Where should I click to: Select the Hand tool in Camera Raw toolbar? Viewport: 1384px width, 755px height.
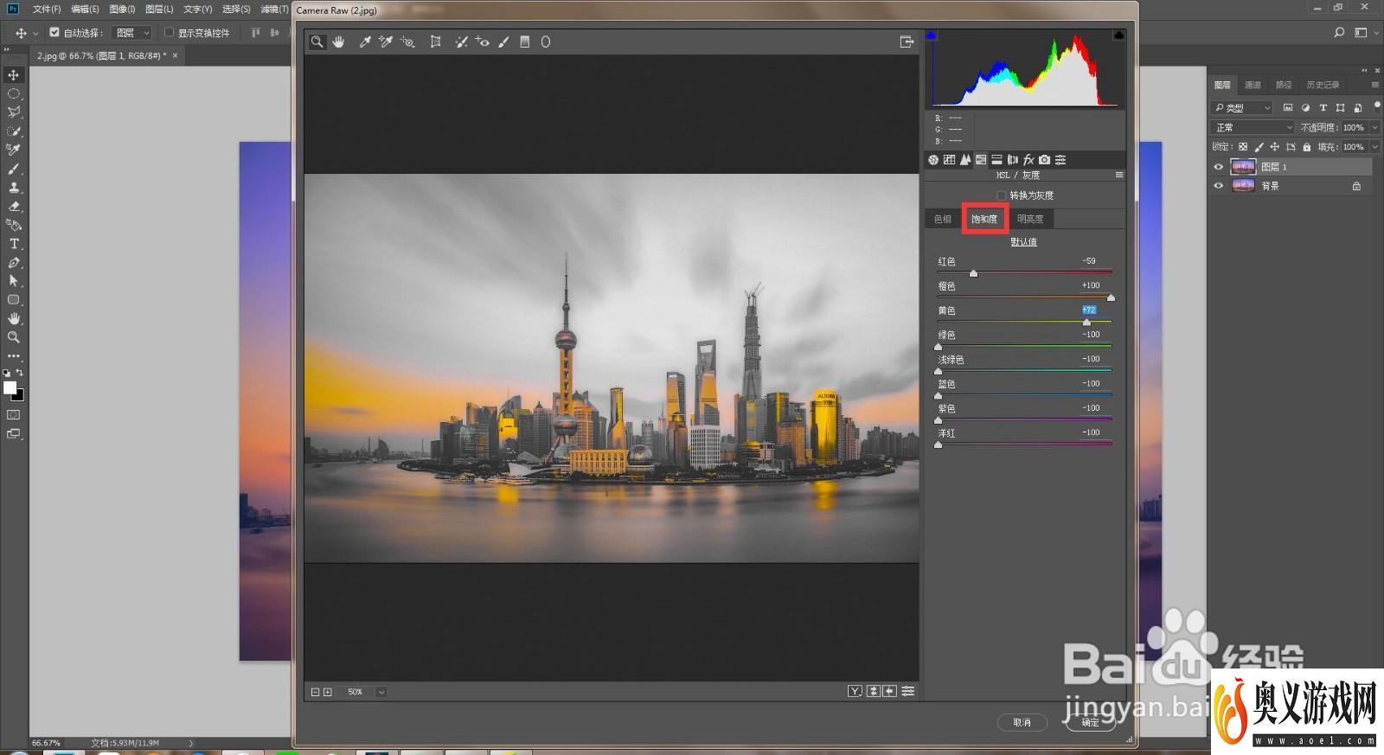tap(338, 42)
